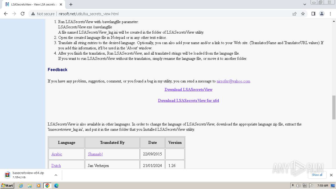Click Download LSASecretsView for x64 link
This screenshot has width=336, height=189.
(188, 101)
